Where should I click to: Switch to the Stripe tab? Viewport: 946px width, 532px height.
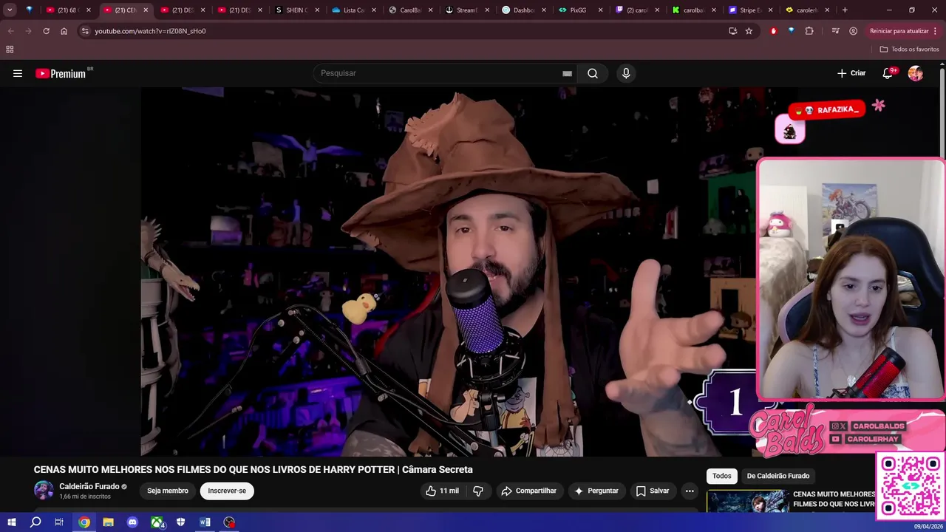click(749, 10)
